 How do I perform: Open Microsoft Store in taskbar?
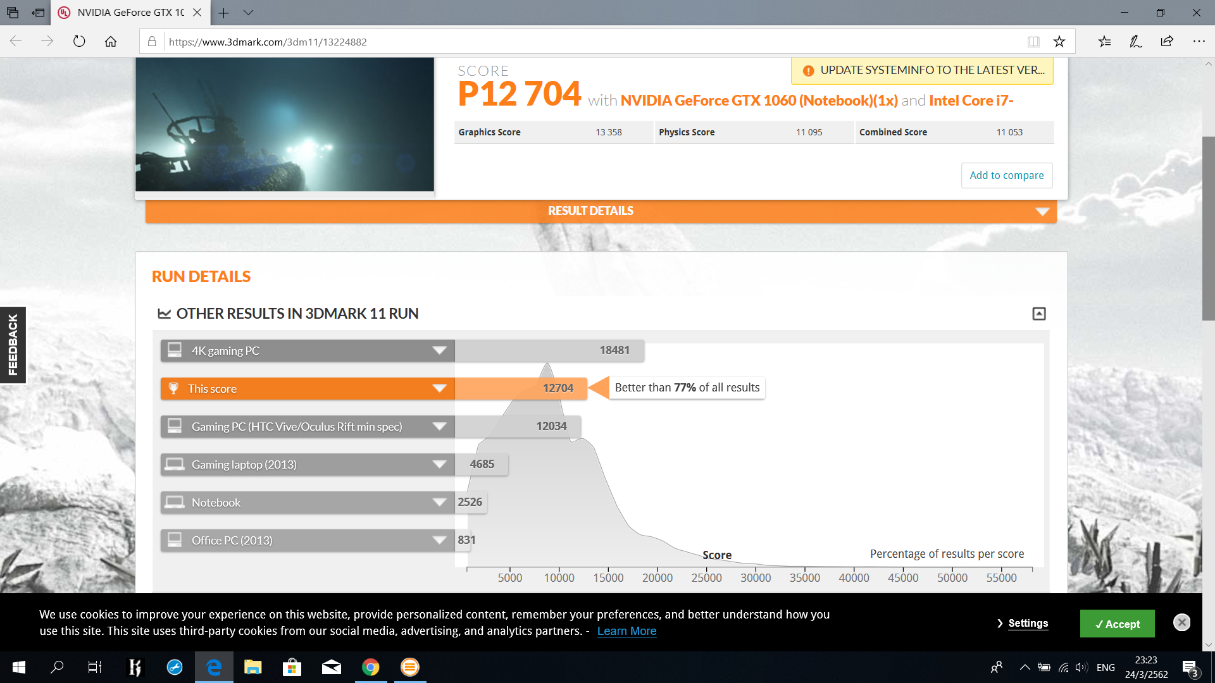(292, 667)
